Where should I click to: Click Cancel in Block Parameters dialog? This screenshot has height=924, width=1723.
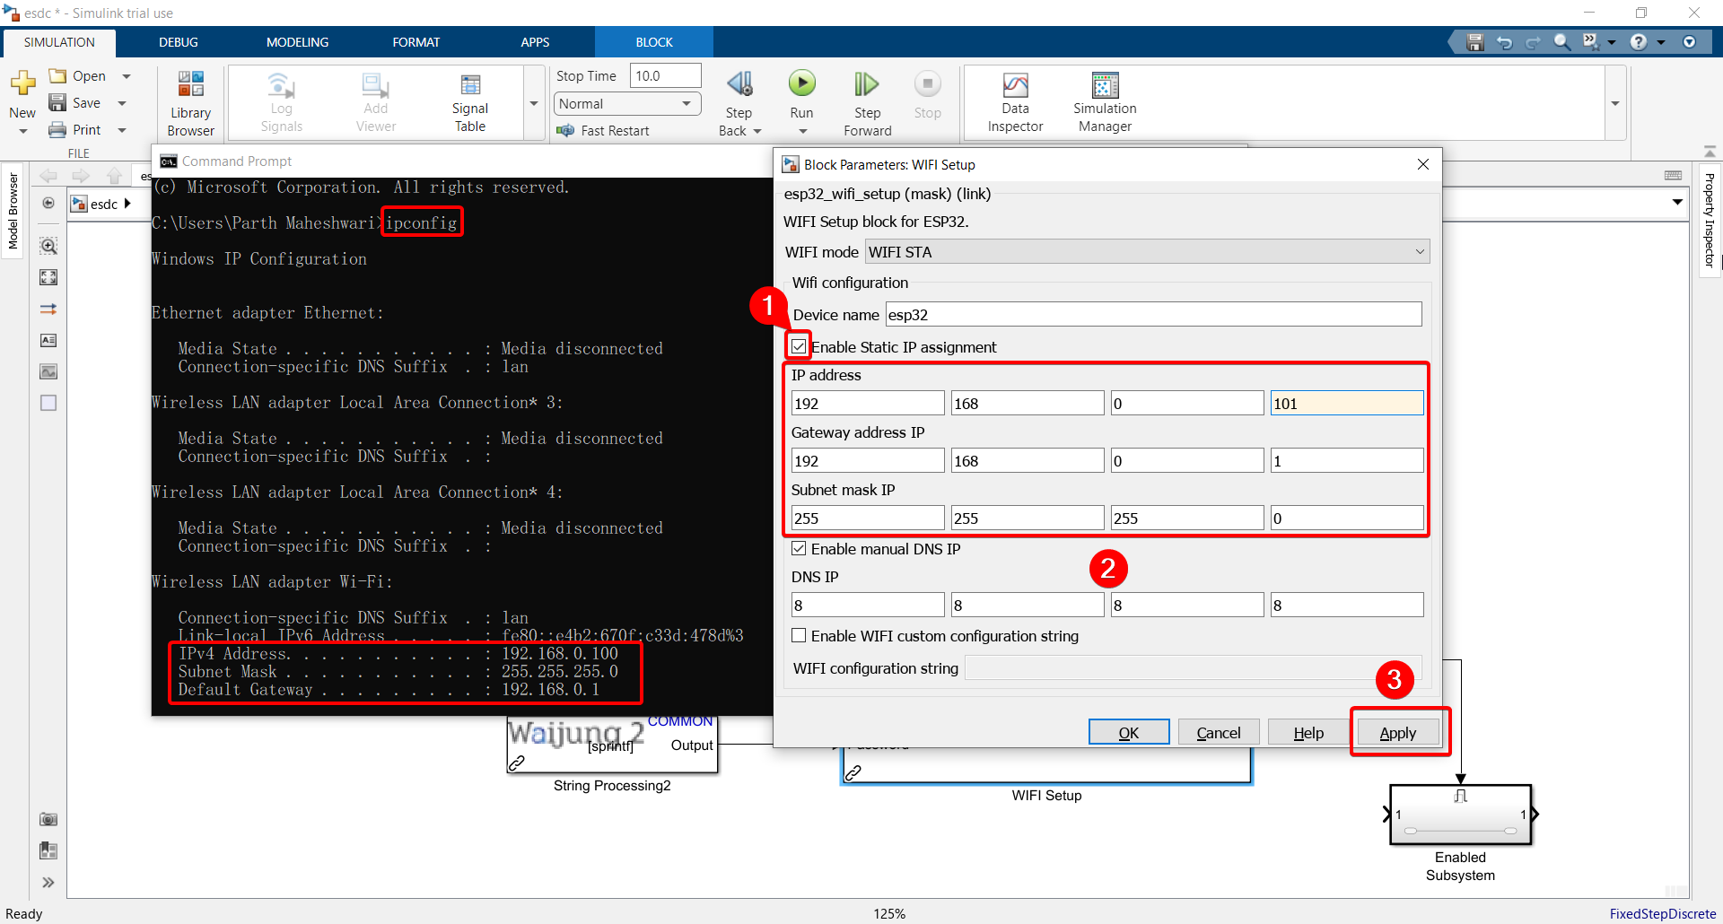pyautogui.click(x=1219, y=732)
